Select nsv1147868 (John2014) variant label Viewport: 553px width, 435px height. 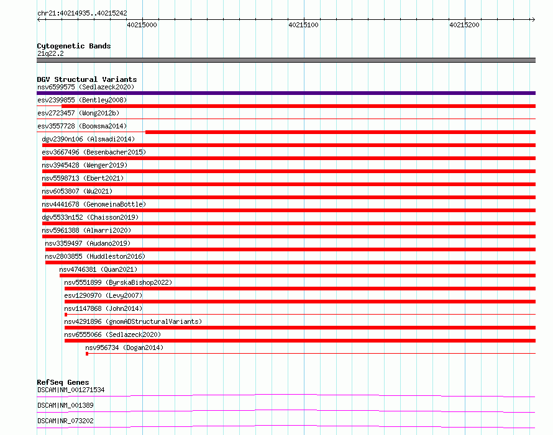103,308
